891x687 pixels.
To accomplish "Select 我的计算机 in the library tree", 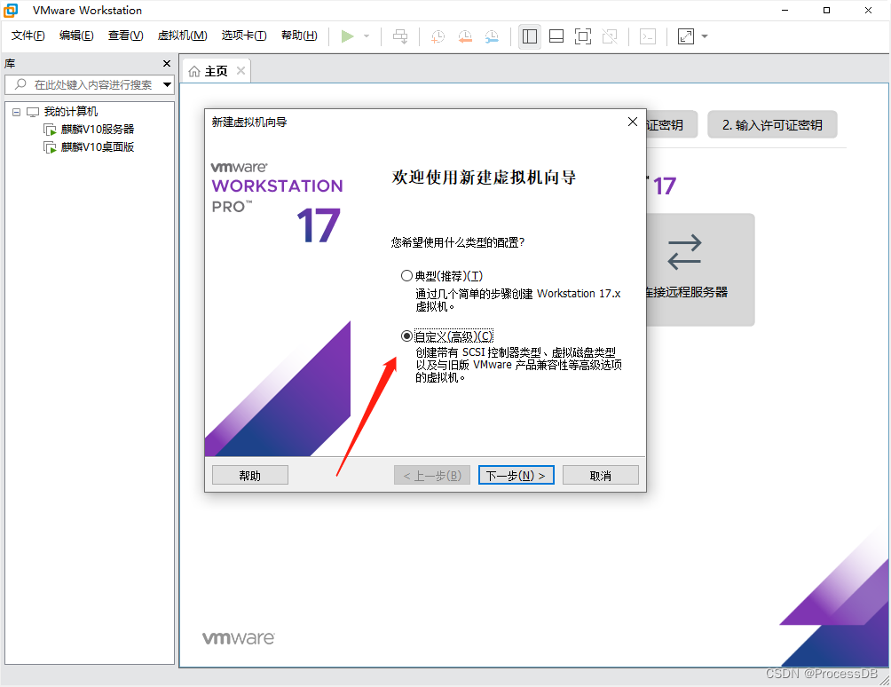I will [70, 111].
